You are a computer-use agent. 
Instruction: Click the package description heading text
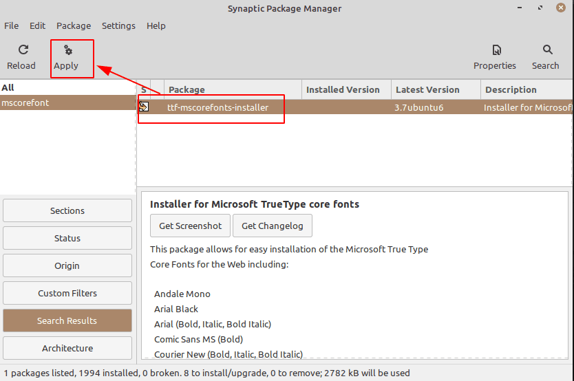coord(255,204)
